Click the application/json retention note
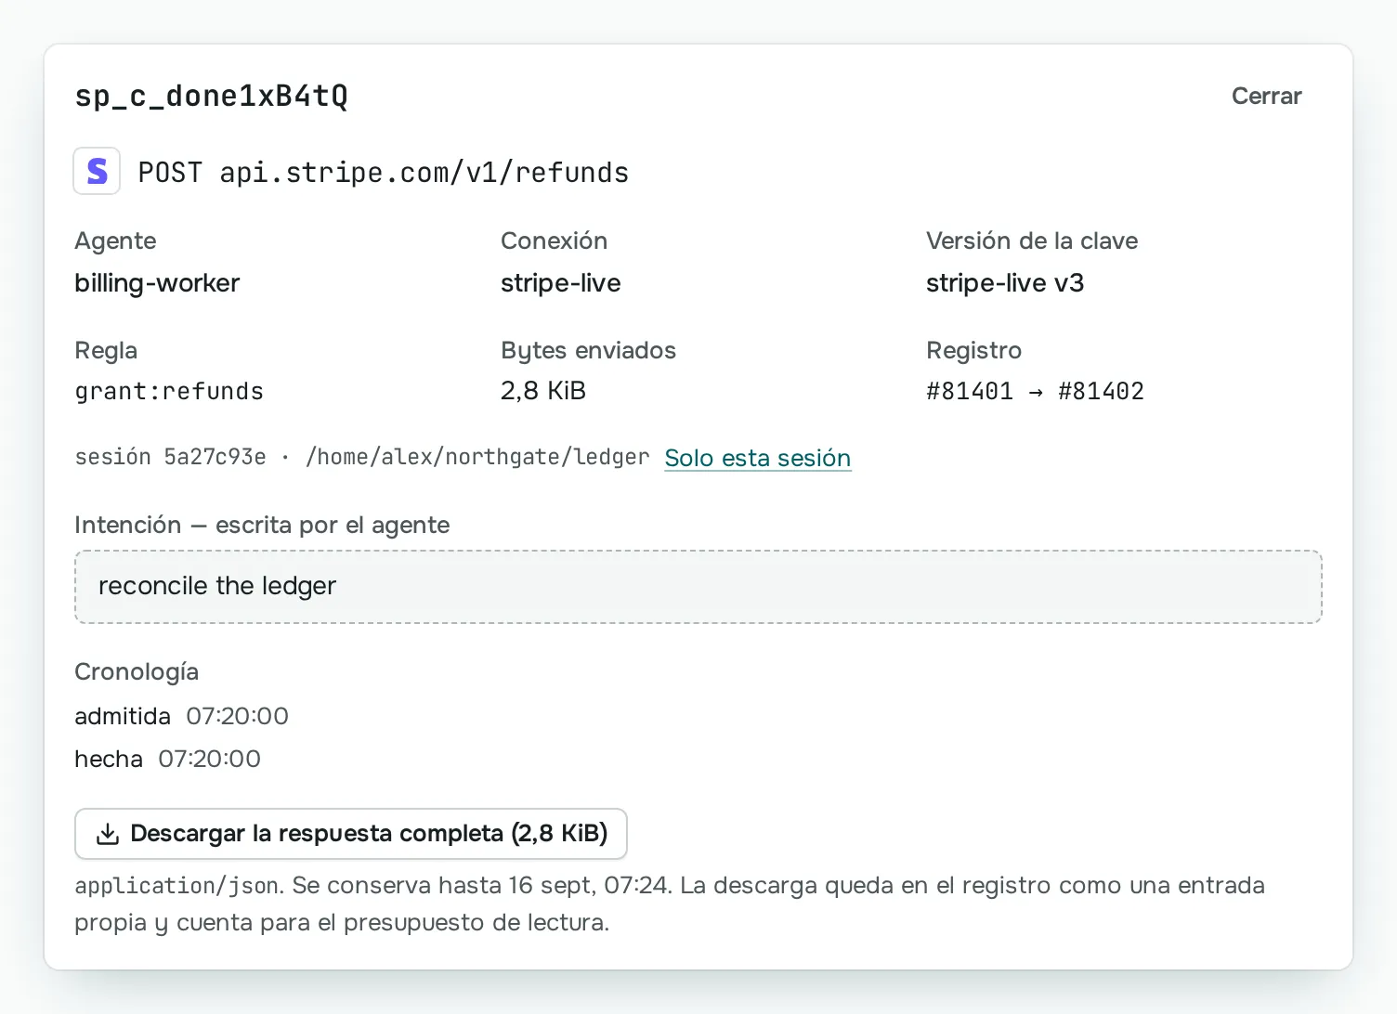 click(670, 903)
